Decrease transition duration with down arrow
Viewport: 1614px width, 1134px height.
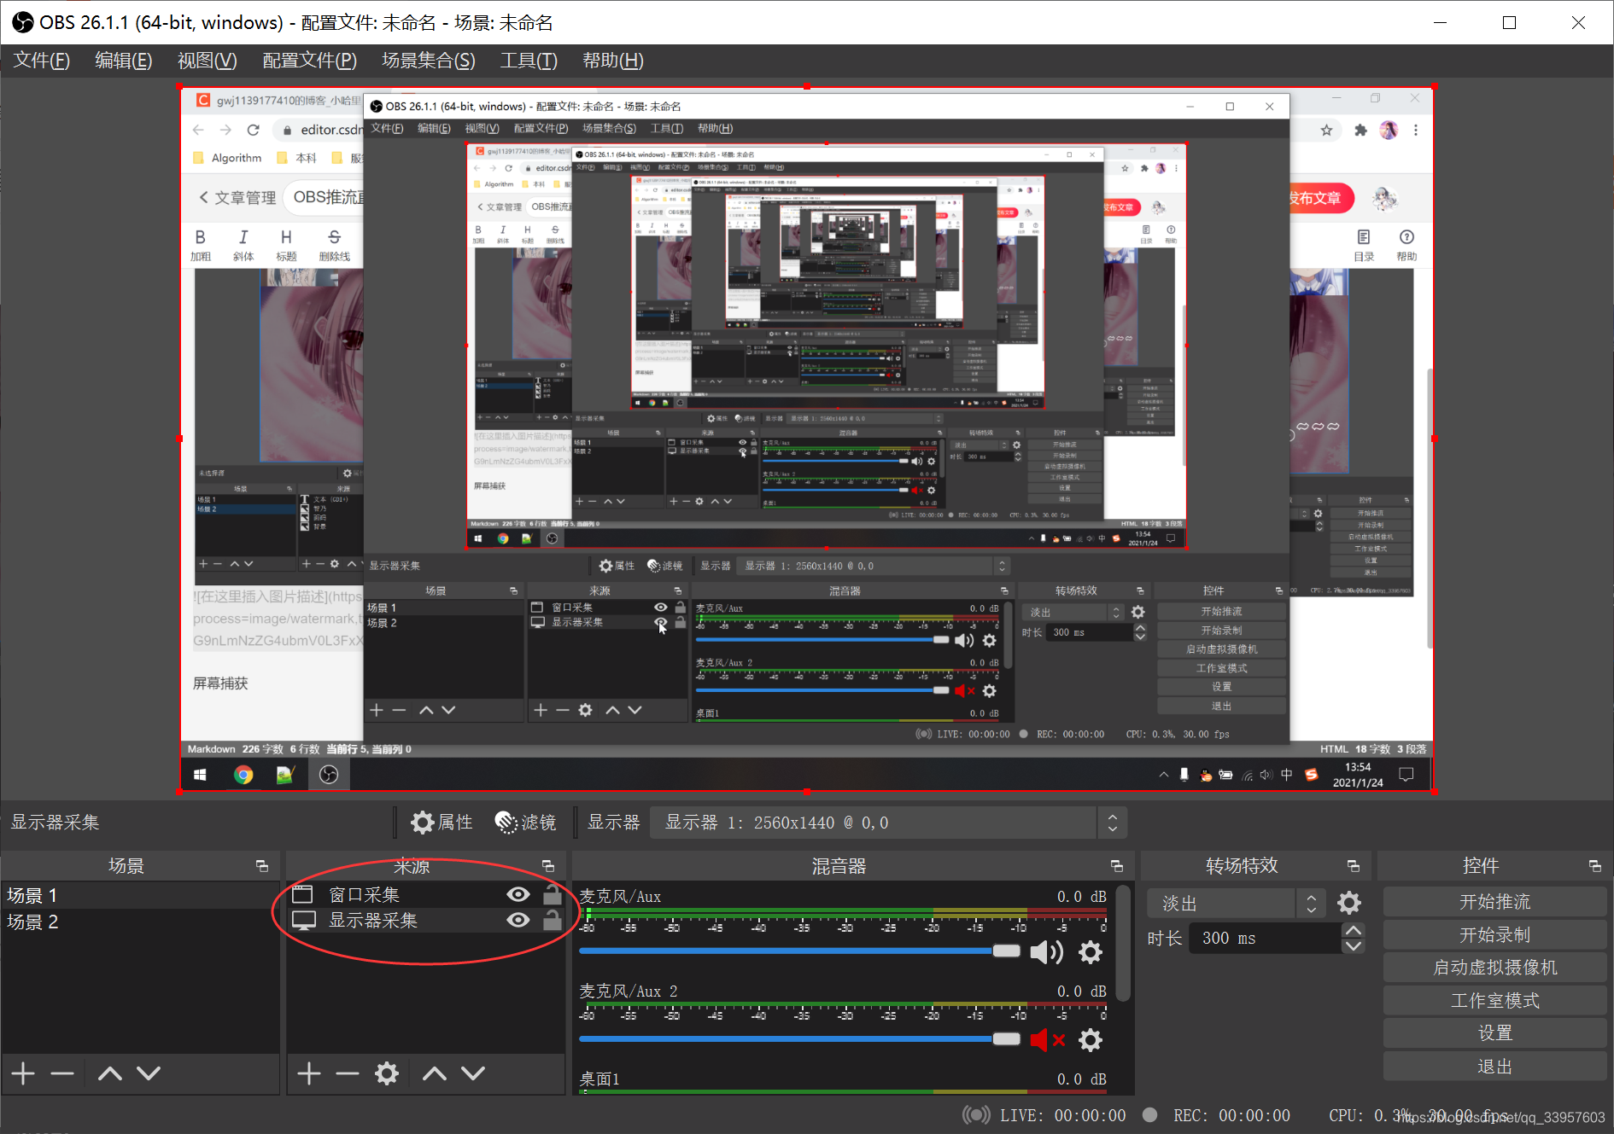coord(1354,945)
